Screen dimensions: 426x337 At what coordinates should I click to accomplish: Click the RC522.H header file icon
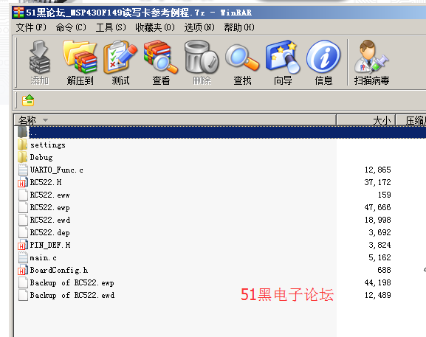click(x=23, y=182)
